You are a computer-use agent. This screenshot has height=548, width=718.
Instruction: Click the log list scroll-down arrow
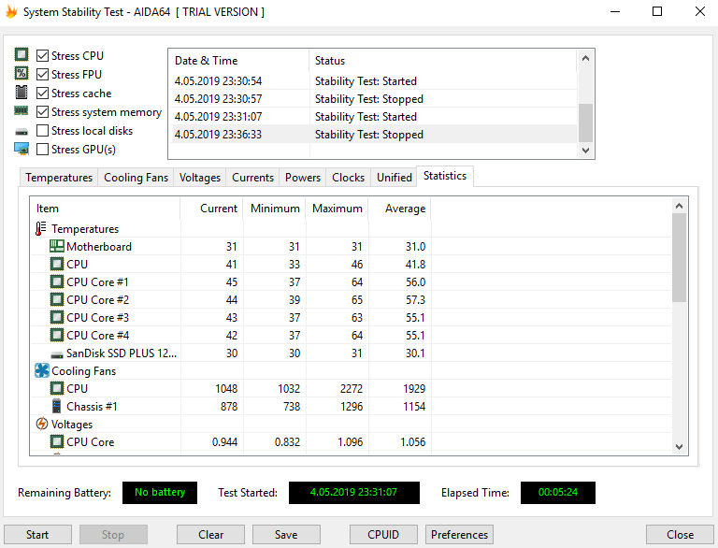click(585, 150)
